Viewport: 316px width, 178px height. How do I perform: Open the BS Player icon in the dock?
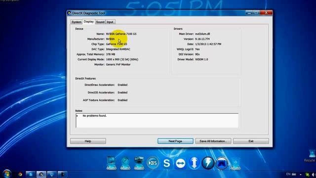point(153,163)
